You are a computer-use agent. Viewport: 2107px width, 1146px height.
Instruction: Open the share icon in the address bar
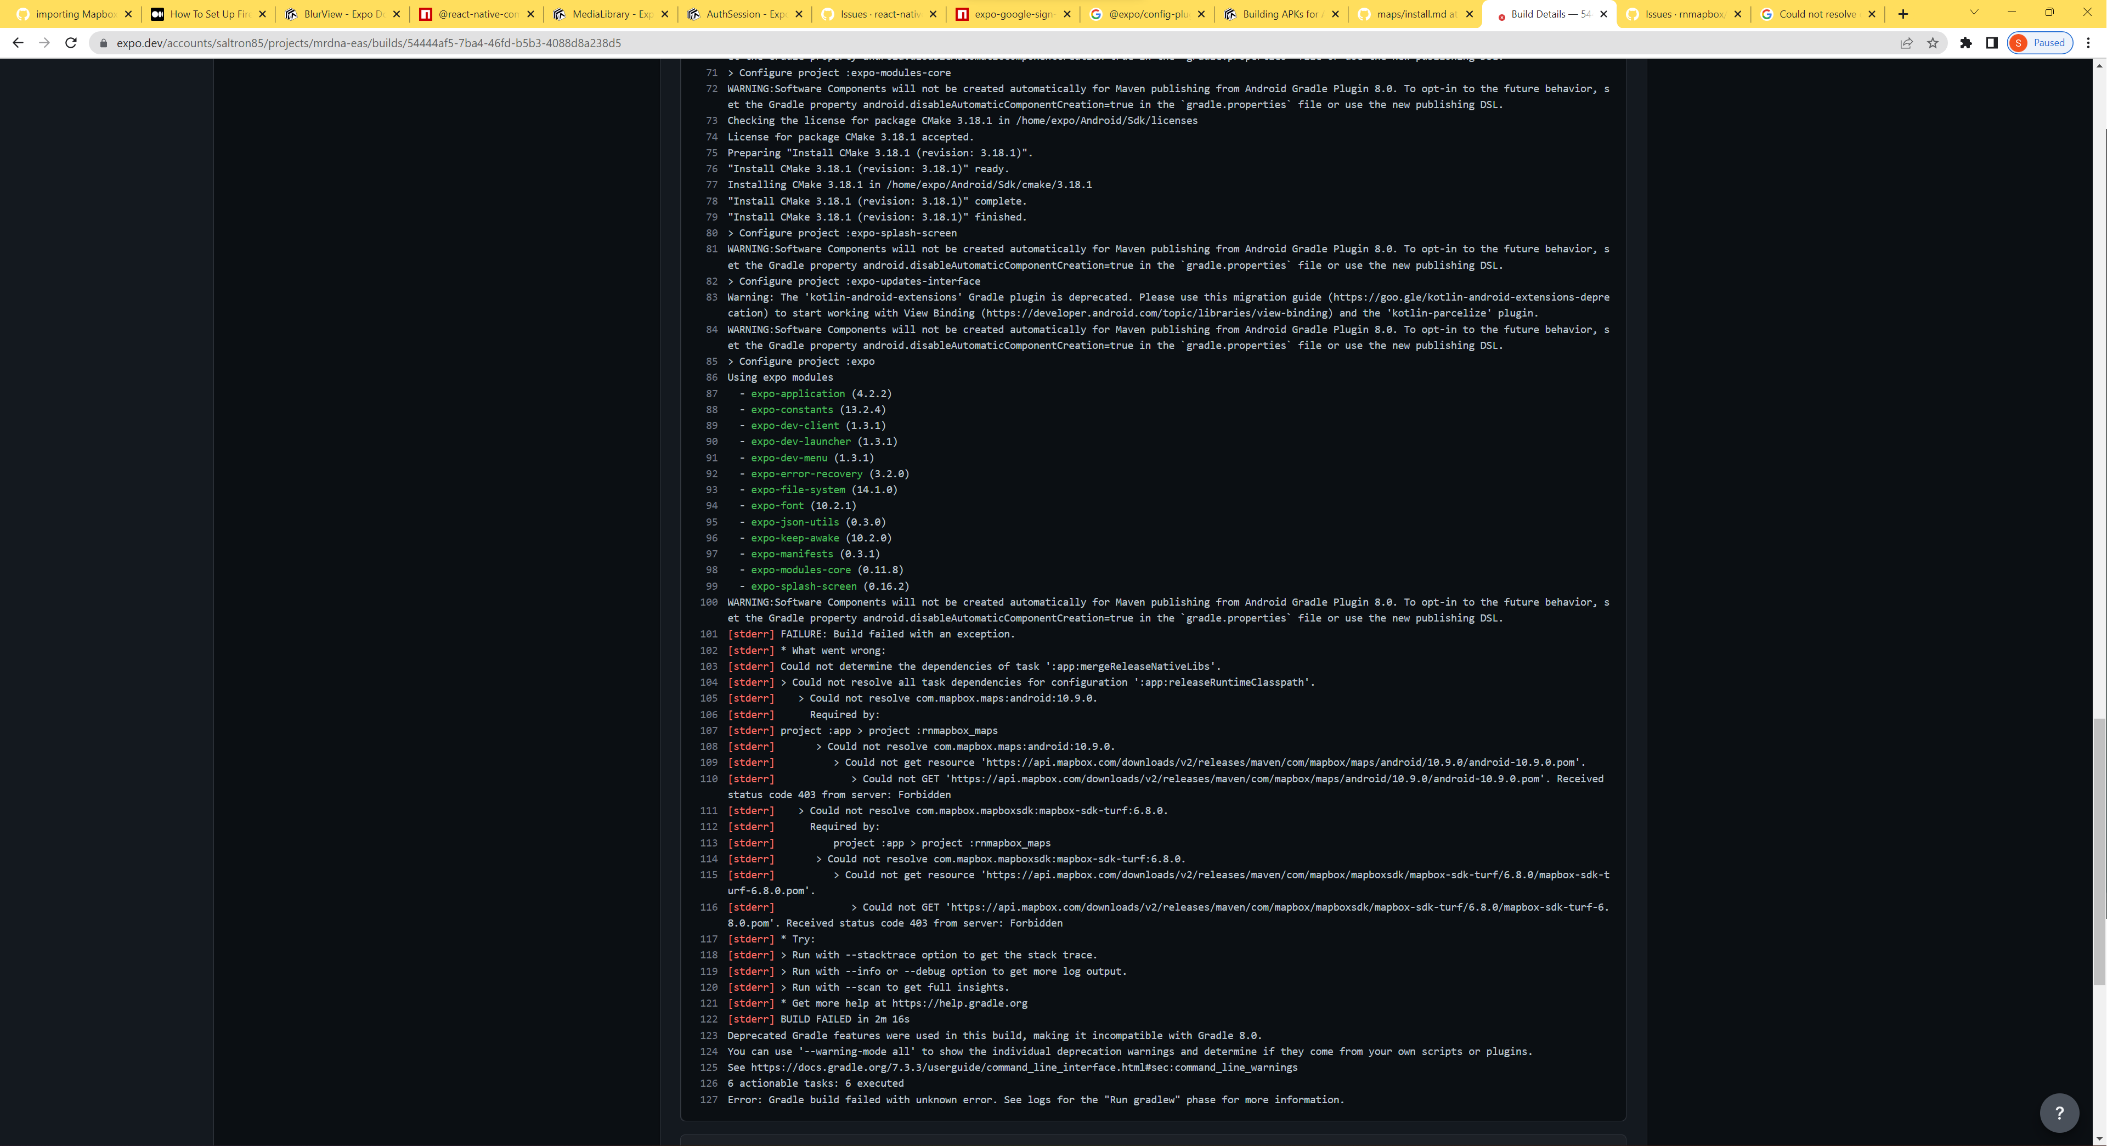click(1907, 43)
